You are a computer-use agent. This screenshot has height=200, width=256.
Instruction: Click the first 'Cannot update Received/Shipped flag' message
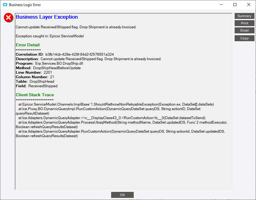coord(76,27)
